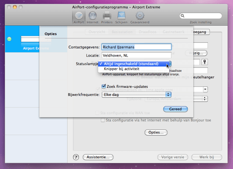Click the Zoek instelling search field
Viewport: 233px width, 169px height.
coord(201,16)
